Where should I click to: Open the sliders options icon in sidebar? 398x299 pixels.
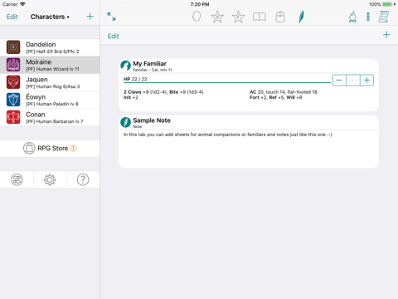tap(17, 179)
